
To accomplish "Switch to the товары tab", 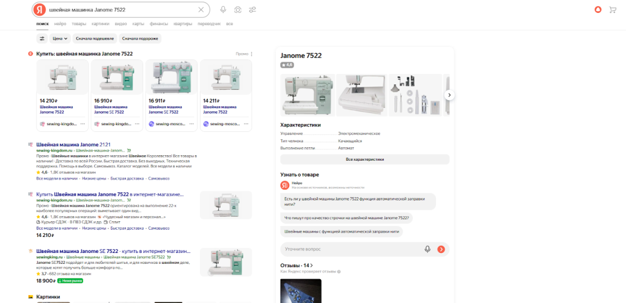I will 79,24.
